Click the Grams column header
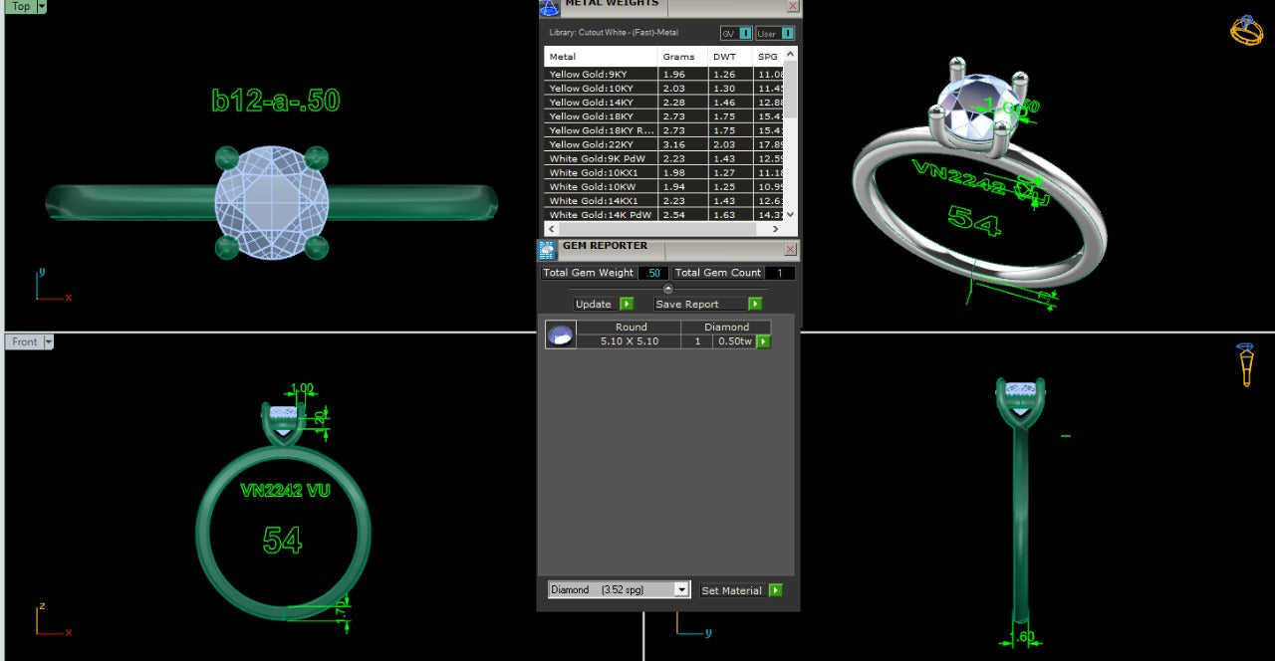The height and width of the screenshot is (661, 1275). click(x=682, y=57)
